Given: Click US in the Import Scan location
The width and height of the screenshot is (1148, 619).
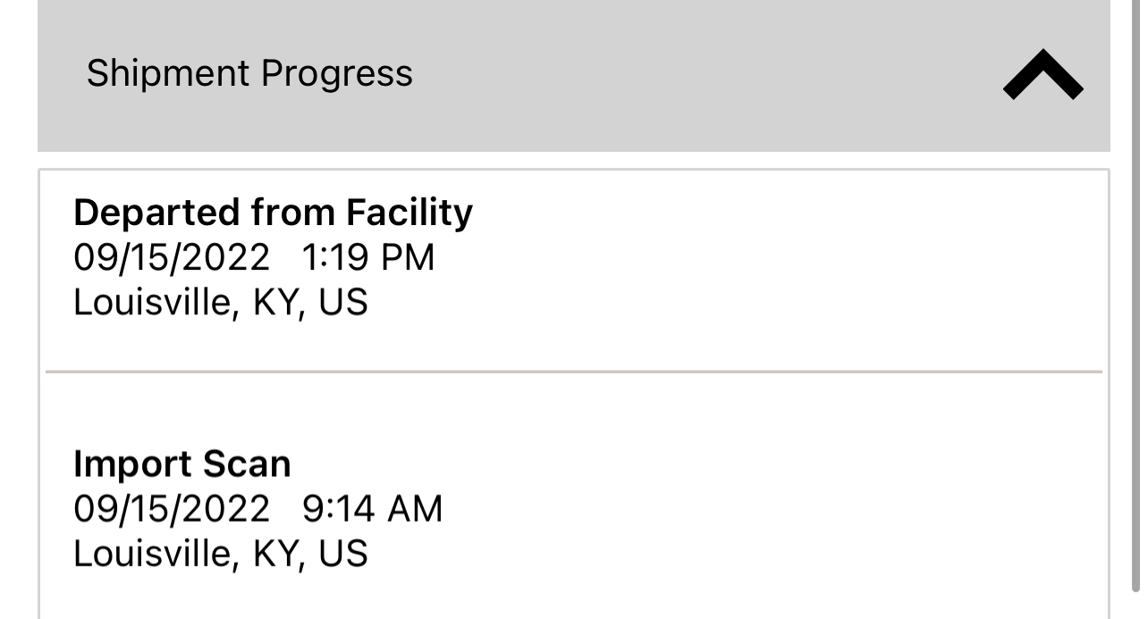Looking at the screenshot, I should [343, 554].
